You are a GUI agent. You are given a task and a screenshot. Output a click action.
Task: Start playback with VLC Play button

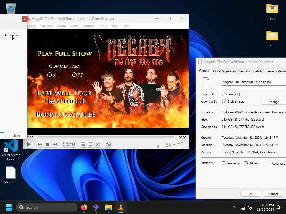pos(29,145)
